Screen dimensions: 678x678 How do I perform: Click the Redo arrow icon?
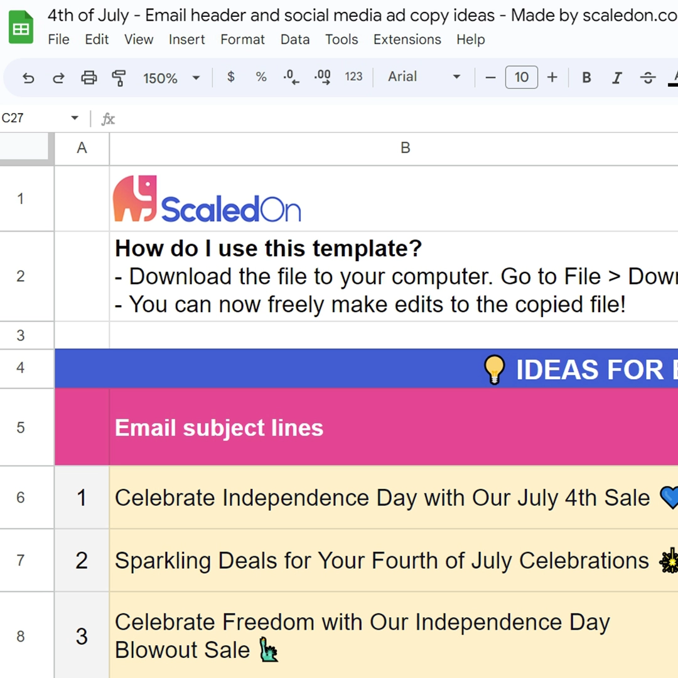58,78
